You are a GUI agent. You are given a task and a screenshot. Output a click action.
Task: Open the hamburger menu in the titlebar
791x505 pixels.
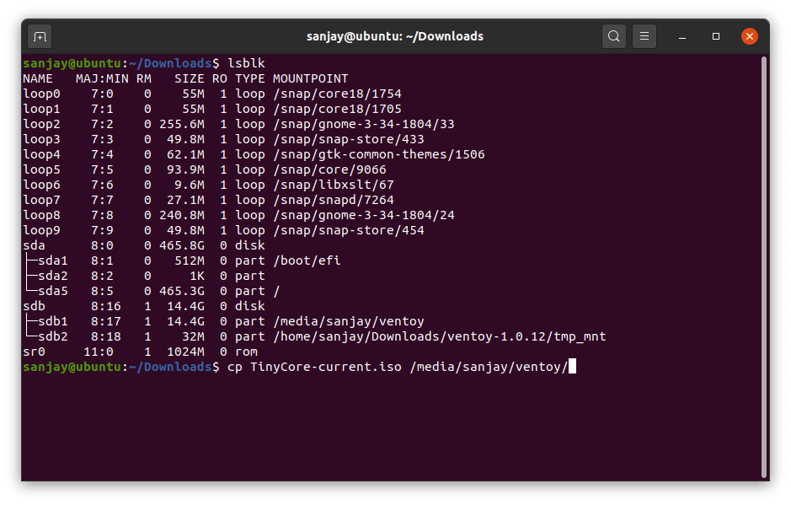[x=644, y=36]
